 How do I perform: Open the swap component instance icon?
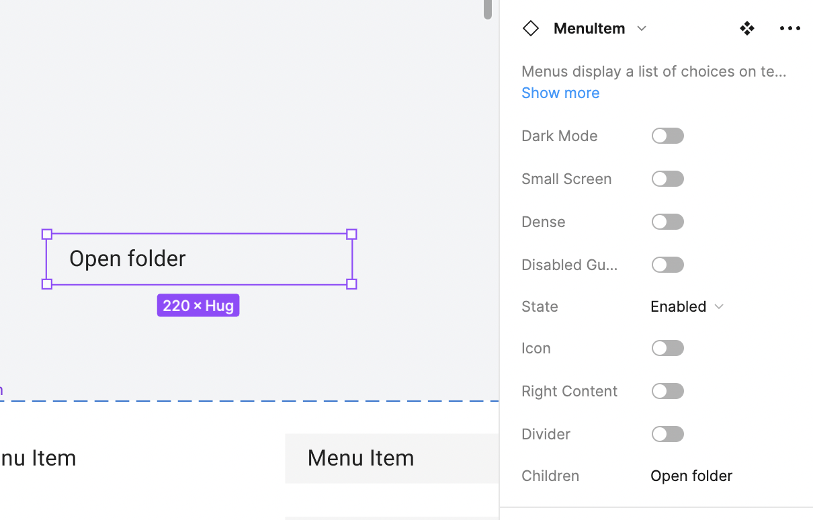coord(747,28)
